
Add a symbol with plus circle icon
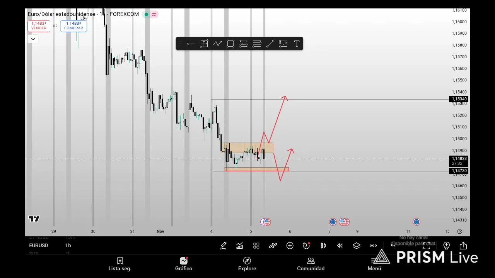290,246
